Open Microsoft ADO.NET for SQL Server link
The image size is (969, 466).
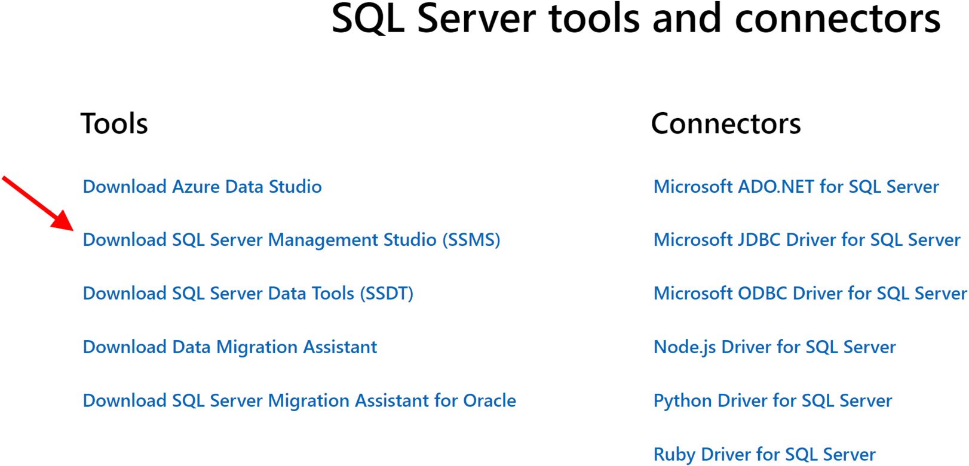(x=796, y=187)
